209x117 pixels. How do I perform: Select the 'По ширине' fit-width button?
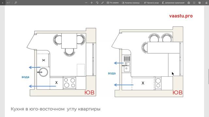click(113, 3)
